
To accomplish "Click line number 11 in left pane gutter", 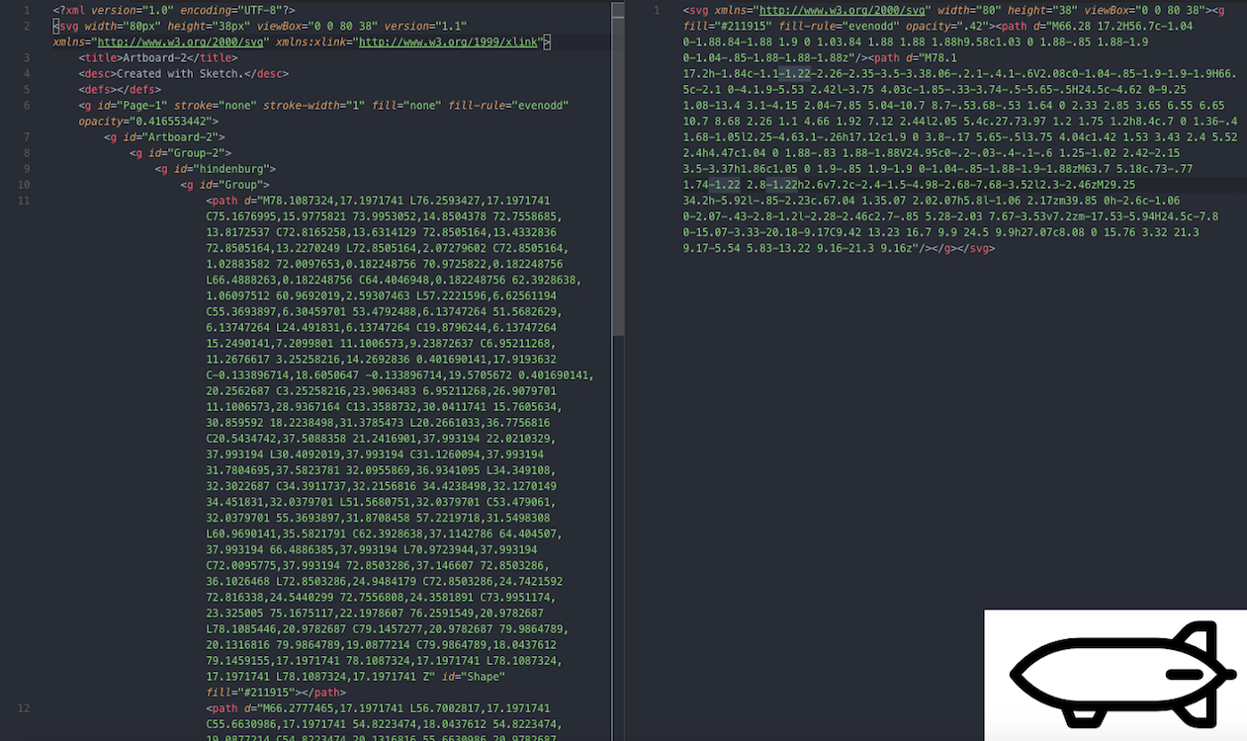I will [x=26, y=199].
